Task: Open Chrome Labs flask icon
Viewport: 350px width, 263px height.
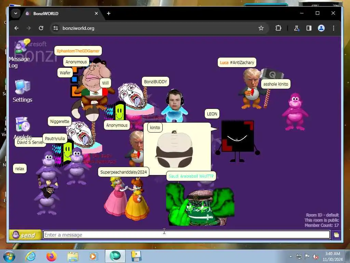Action: 296,28
